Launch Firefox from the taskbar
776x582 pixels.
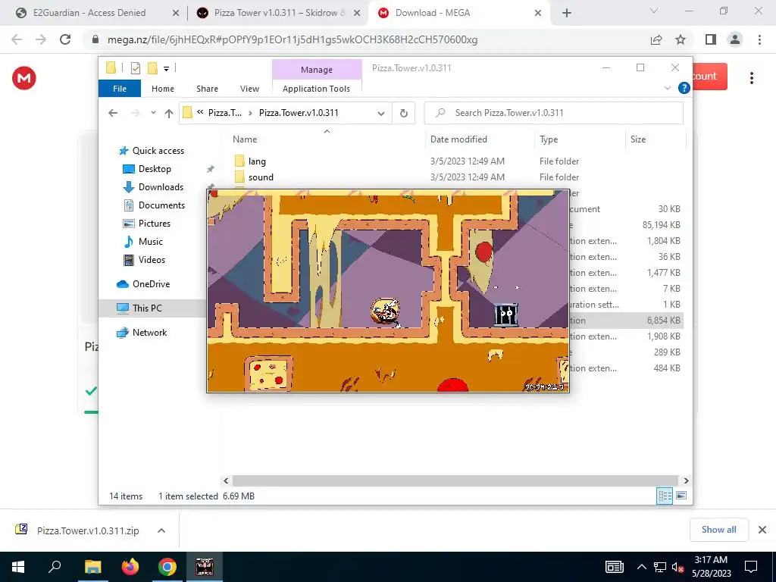(130, 567)
